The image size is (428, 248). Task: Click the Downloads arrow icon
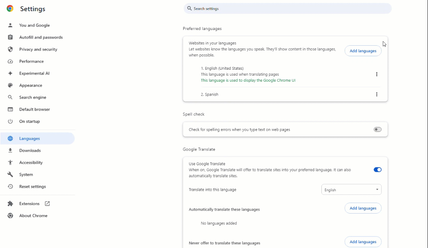[x=10, y=150]
